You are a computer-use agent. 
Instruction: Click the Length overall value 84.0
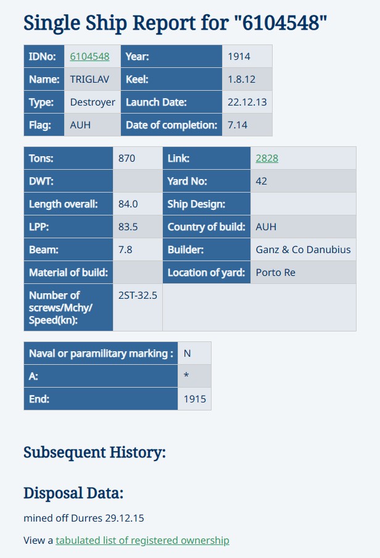point(138,204)
